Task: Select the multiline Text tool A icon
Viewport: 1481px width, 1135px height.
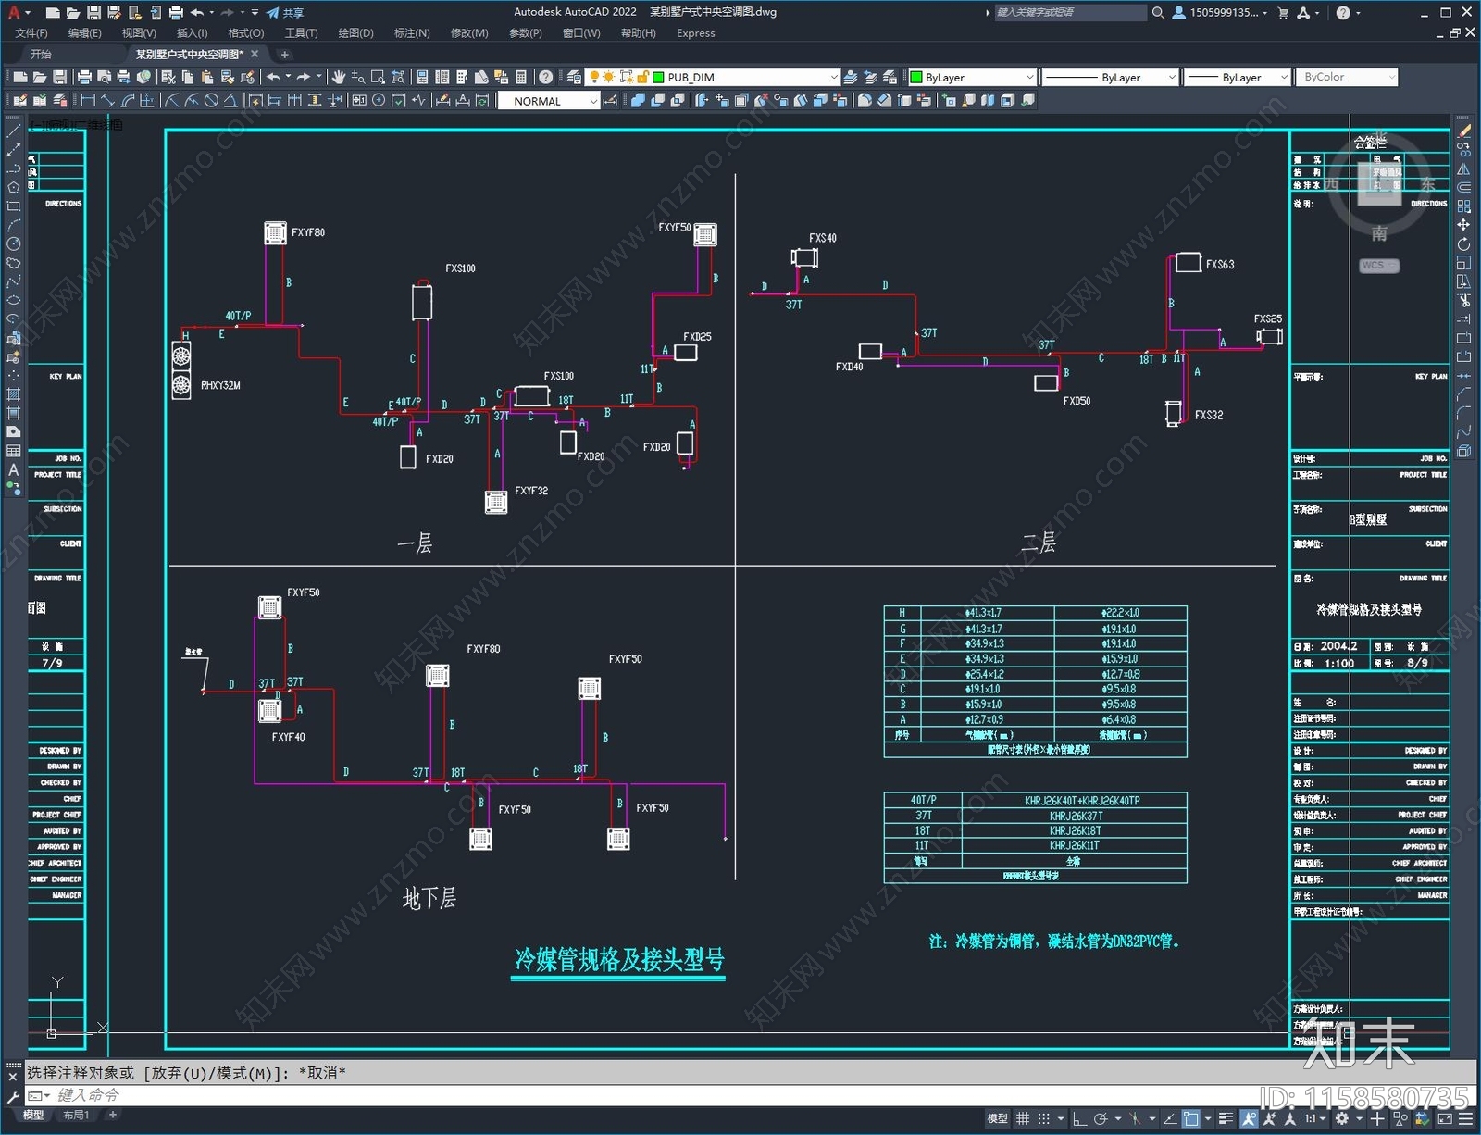Action: click(x=13, y=469)
